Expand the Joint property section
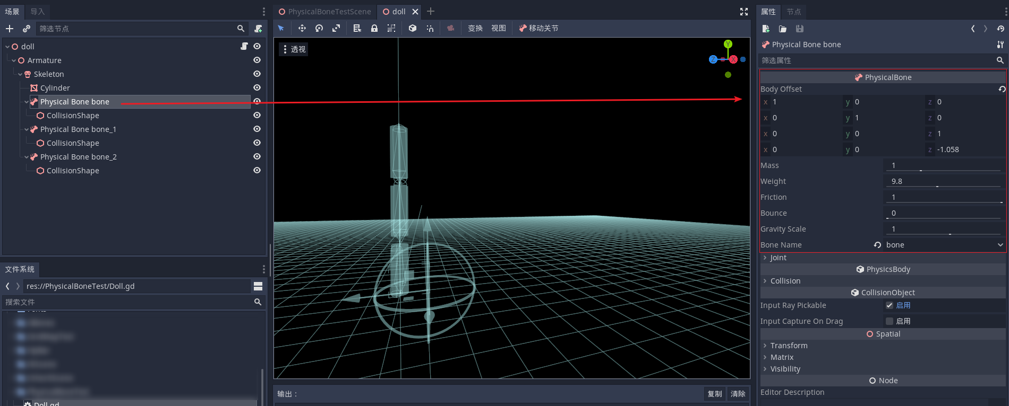 pyautogui.click(x=765, y=258)
